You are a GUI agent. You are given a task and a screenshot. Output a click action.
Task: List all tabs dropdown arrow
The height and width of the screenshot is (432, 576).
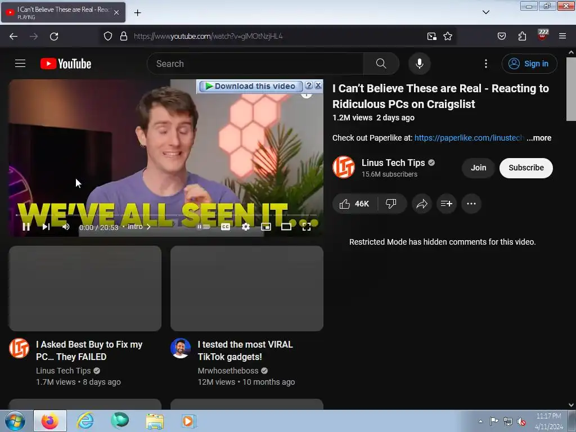click(x=485, y=12)
